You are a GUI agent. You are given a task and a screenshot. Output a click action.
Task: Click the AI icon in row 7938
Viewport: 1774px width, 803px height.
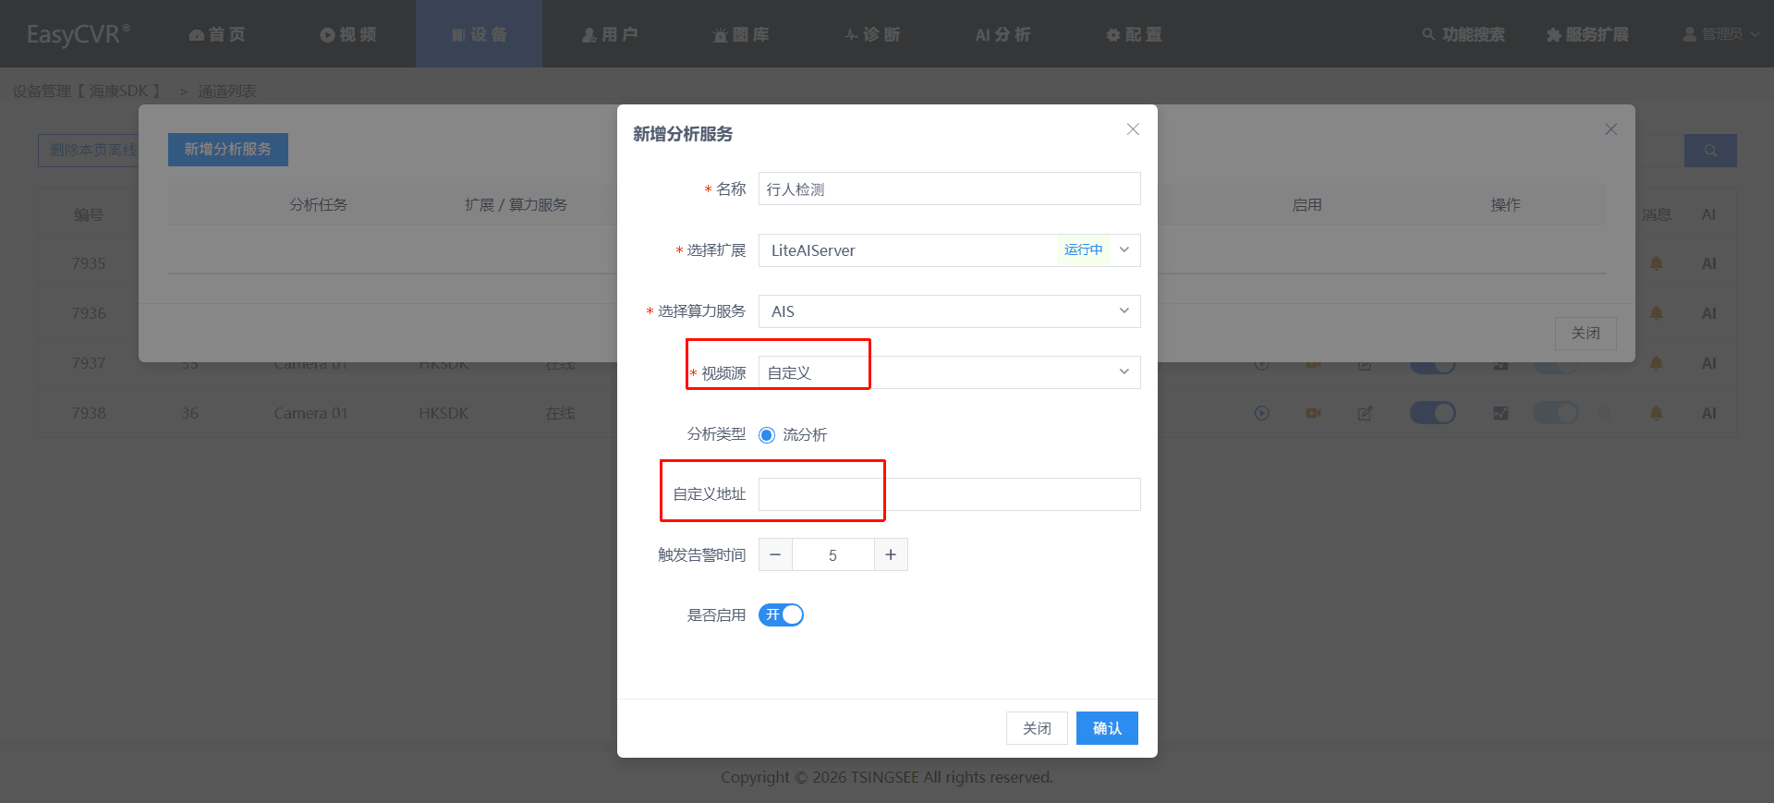1708,413
